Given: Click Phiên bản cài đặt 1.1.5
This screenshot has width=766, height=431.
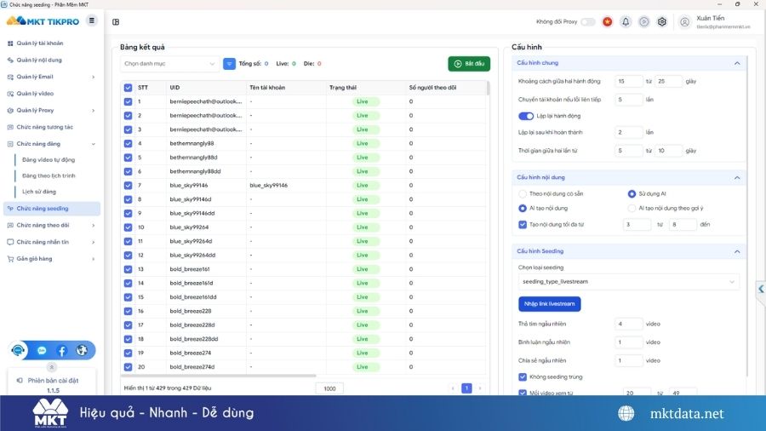Looking at the screenshot, I should click(x=53, y=385).
